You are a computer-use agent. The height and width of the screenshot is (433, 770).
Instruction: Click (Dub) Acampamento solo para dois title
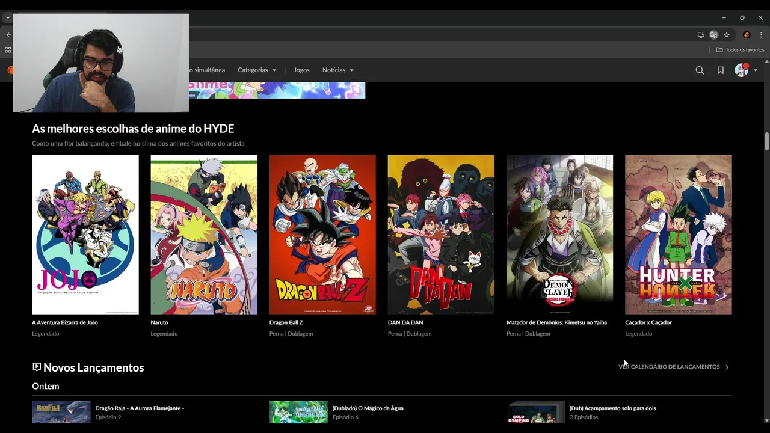tap(613, 408)
